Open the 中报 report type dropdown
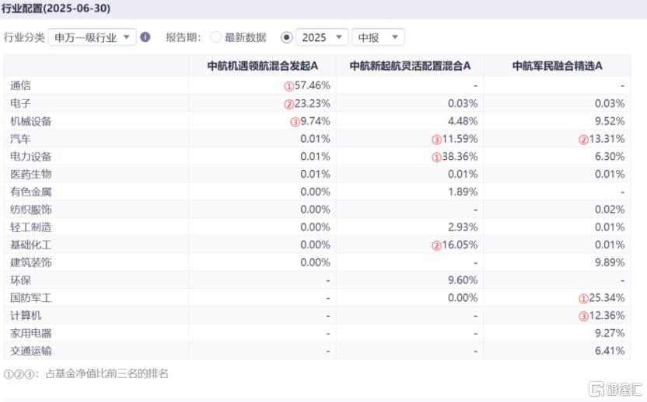 point(379,37)
